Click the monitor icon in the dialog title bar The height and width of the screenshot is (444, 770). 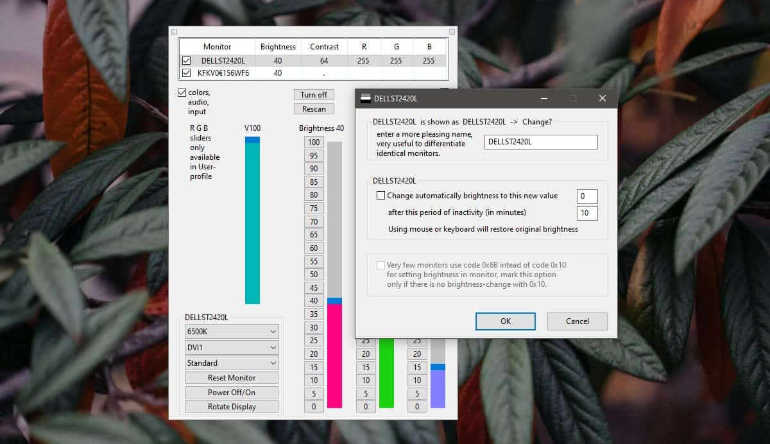pyautogui.click(x=364, y=98)
